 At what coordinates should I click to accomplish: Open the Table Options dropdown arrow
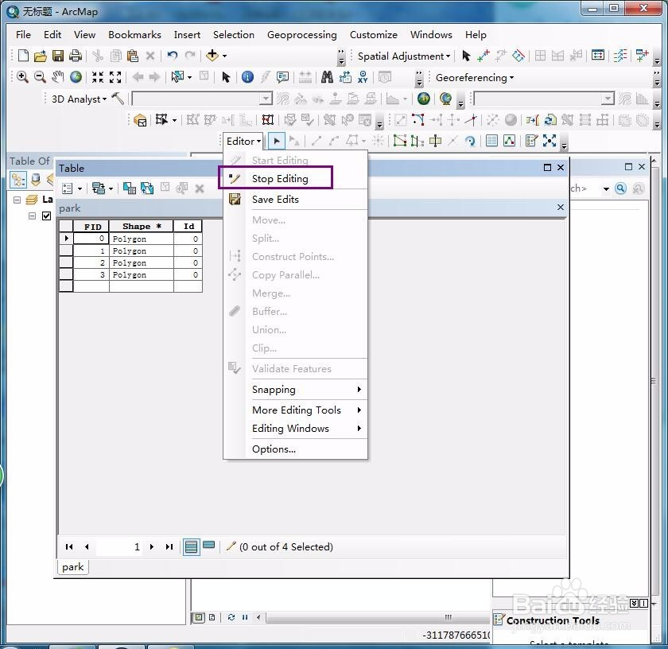tap(80, 188)
